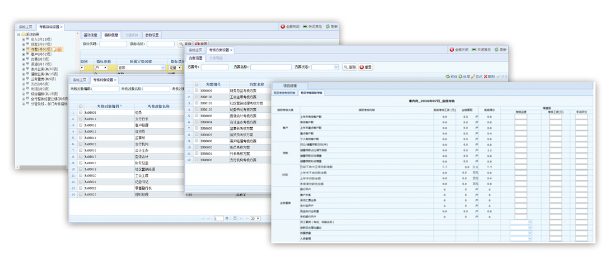
Task: Open the dropdown for 人员管理 row
Action: pyautogui.click(x=530, y=238)
